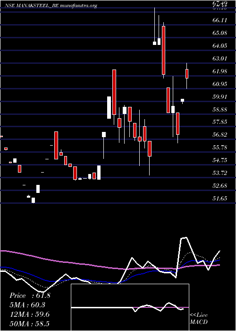The width and height of the screenshot is (236, 331).
Task: Click the 56.82 price axis label
Action: click(x=220, y=135)
